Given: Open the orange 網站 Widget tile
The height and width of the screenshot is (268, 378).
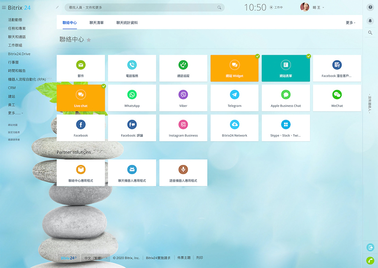Looking at the screenshot, I should pos(234,68).
